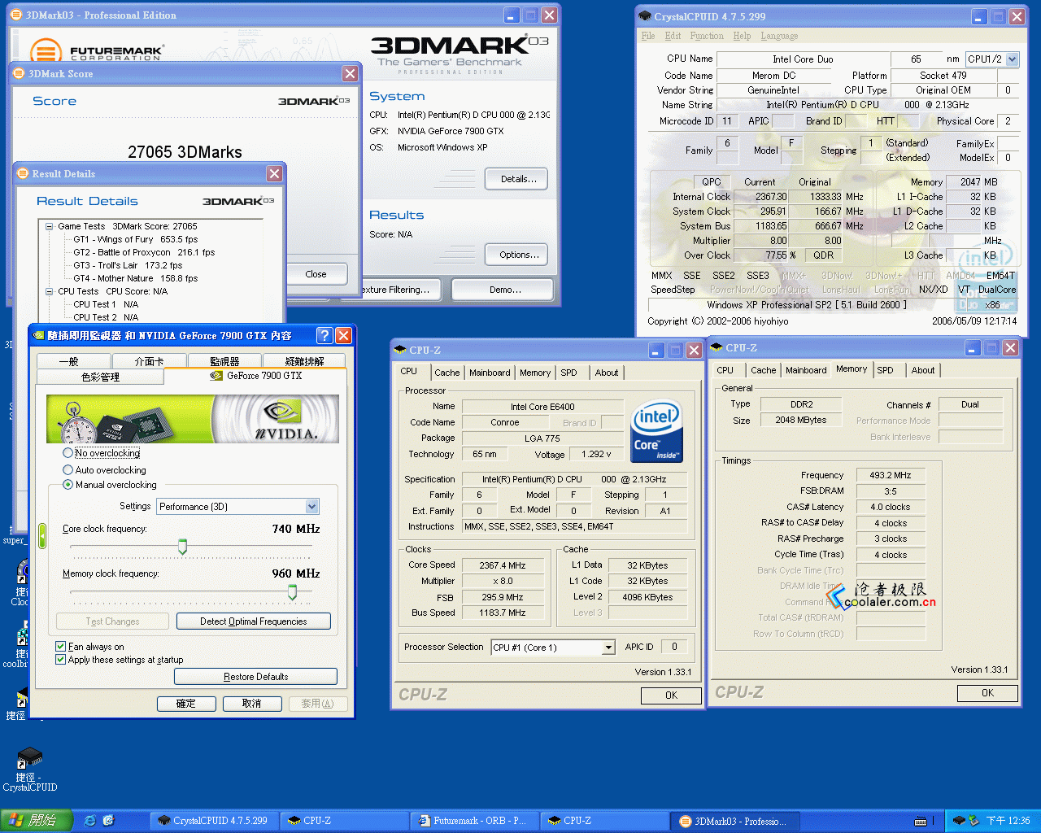The width and height of the screenshot is (1041, 833).
Task: Click the help question mark in NVIDIA dialog
Action: coord(324,335)
